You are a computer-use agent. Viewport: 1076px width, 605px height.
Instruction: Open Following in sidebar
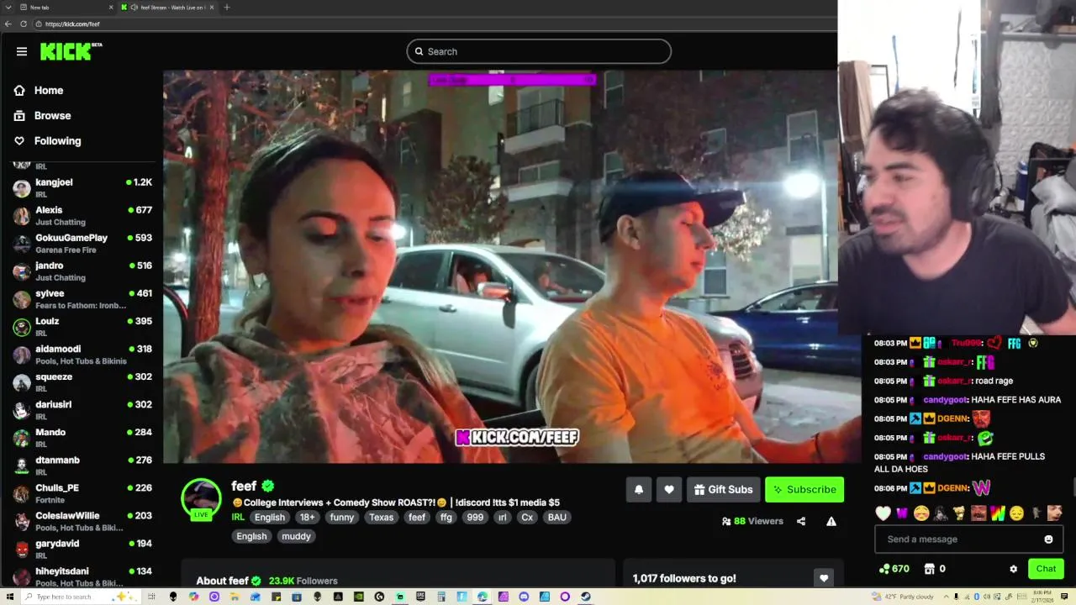click(x=47, y=140)
